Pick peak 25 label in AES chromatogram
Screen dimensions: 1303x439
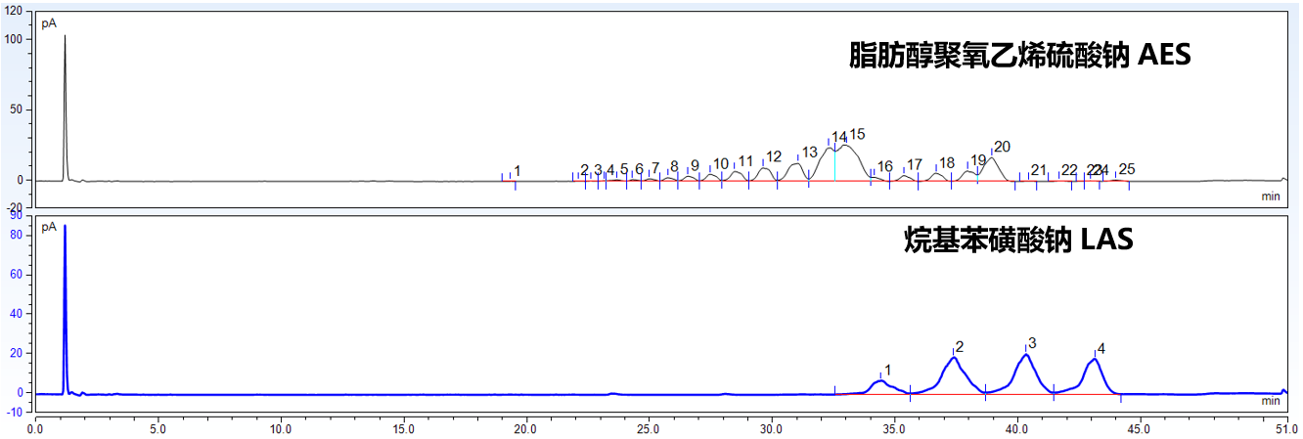click(x=1127, y=169)
